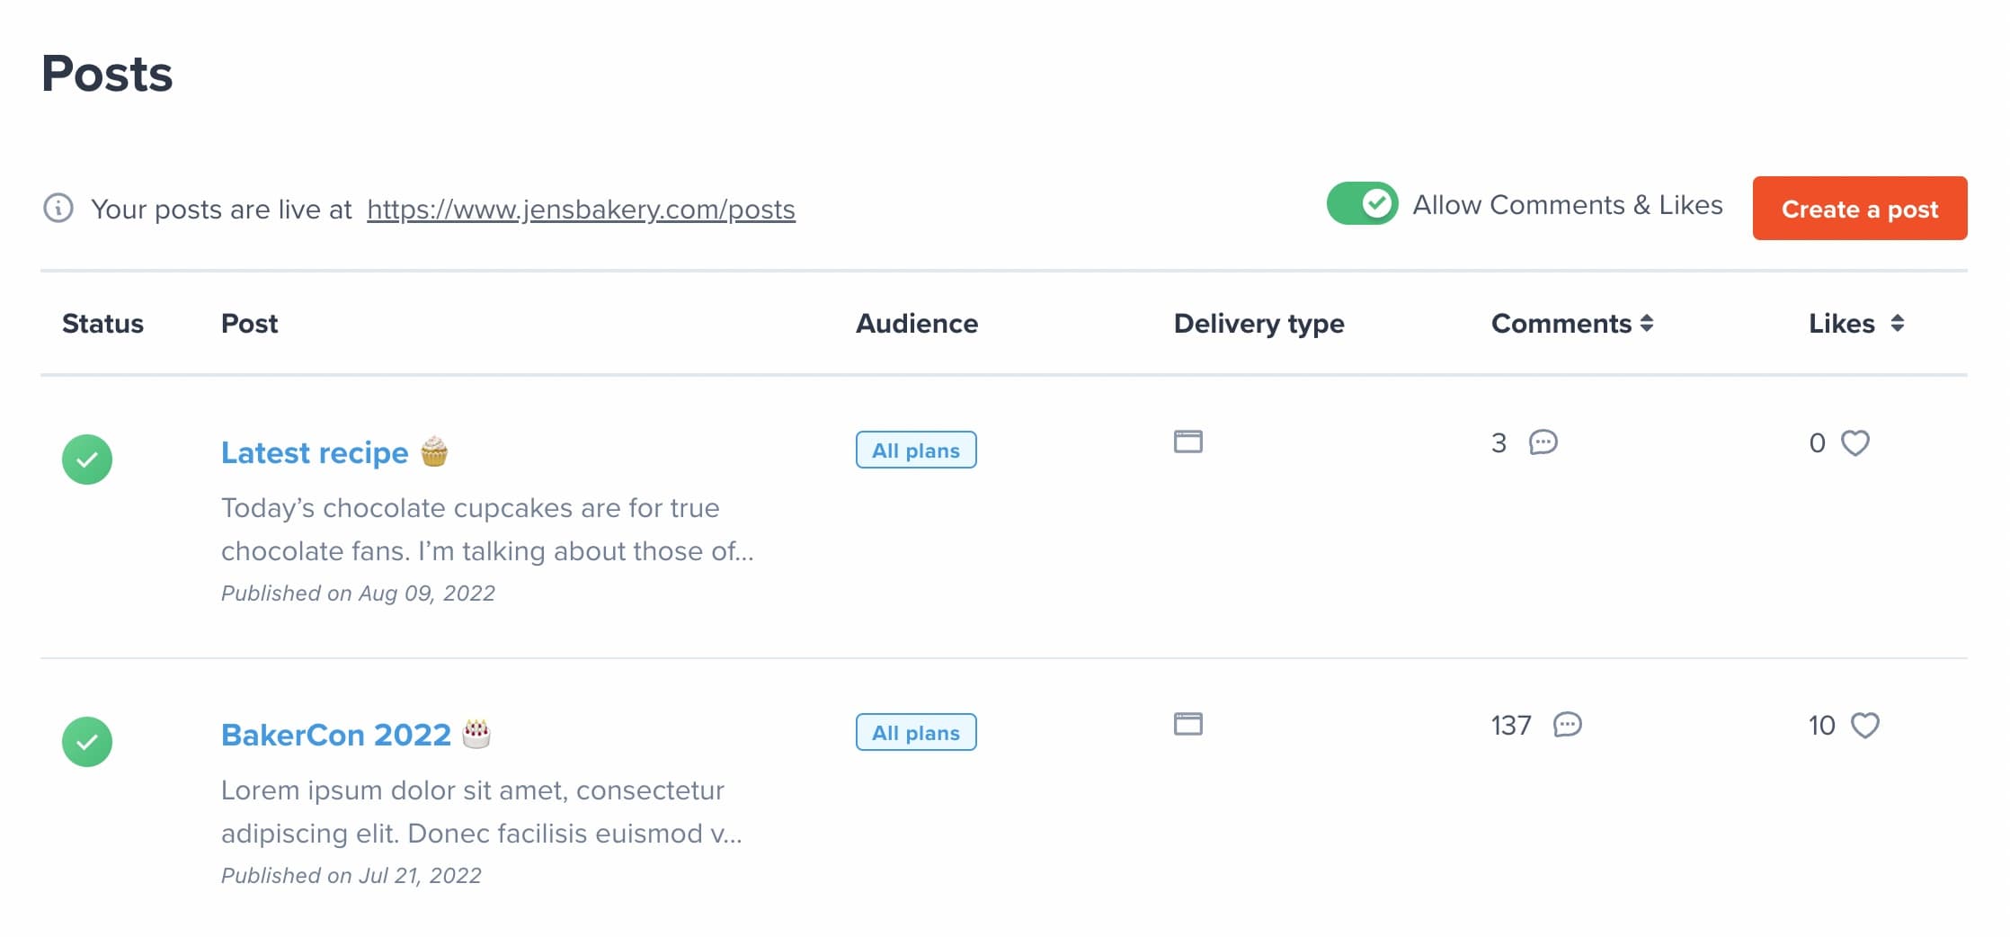Click the Delivery type column header
Image resolution: width=2010 pixels, height=937 pixels.
point(1258,324)
